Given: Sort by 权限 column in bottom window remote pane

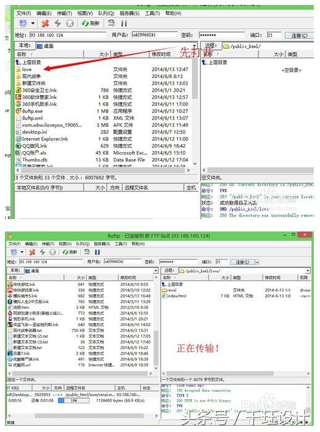Looking at the screenshot, I should click(304, 278).
